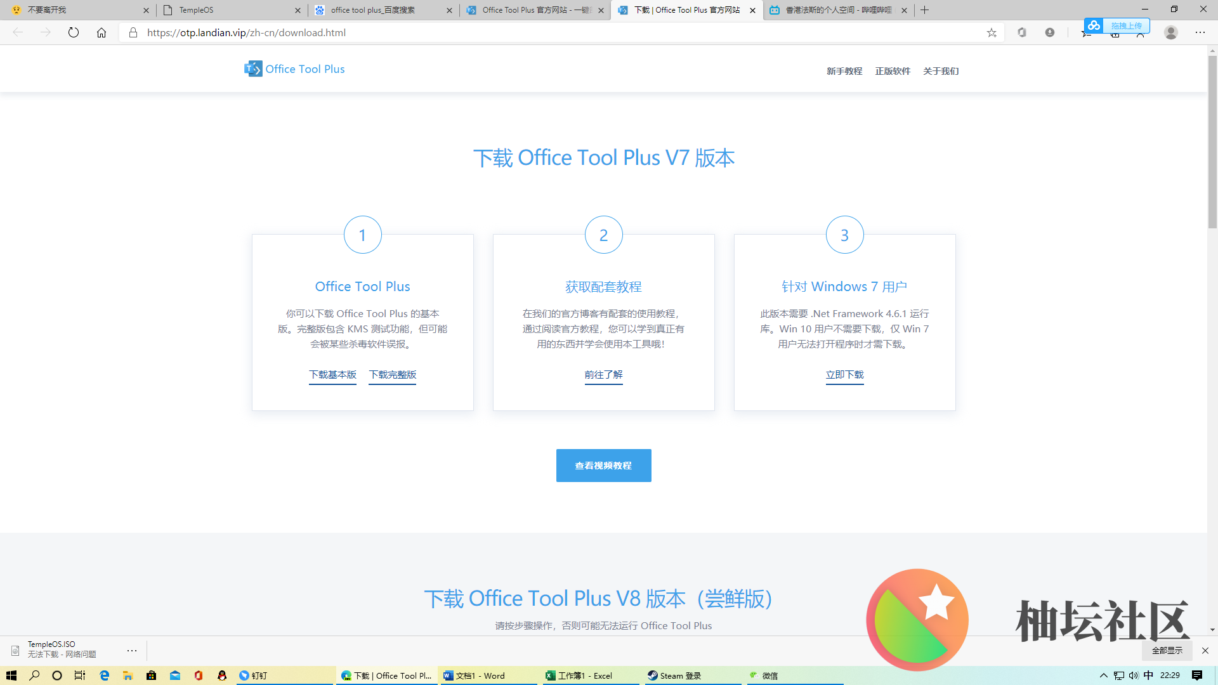1218x685 pixels.
Task: Open Task View on the taskbar
Action: (80, 675)
